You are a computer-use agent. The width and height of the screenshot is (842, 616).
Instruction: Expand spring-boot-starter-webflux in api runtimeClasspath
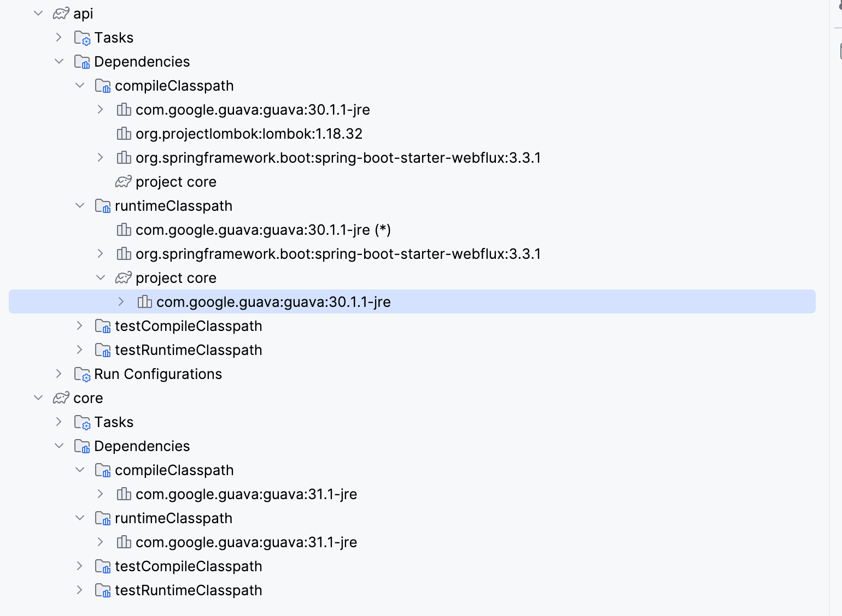(101, 253)
